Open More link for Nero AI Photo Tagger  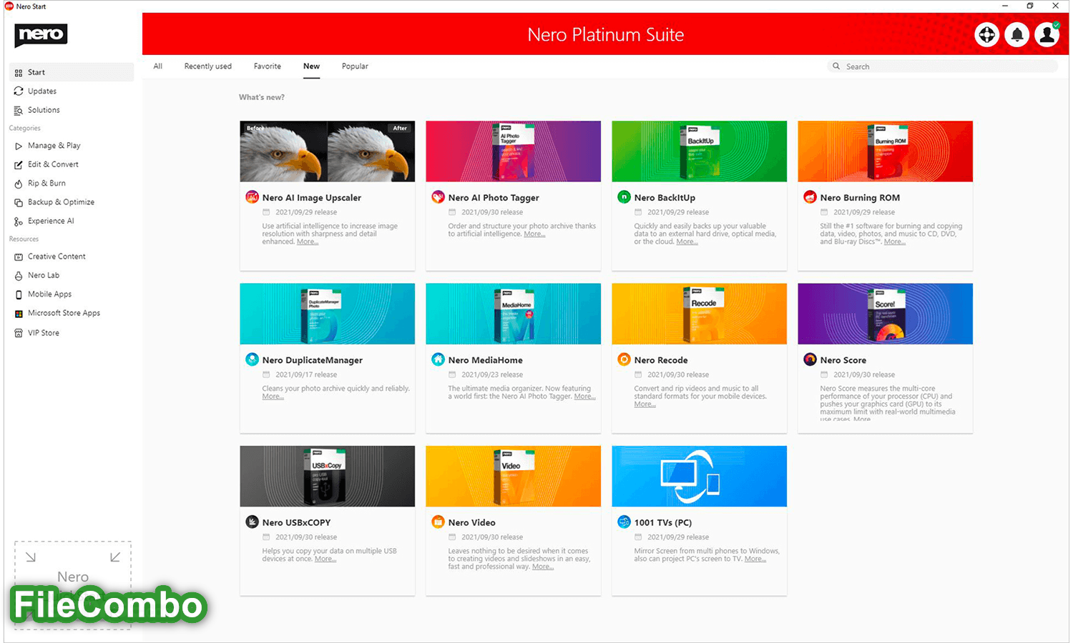[534, 234]
